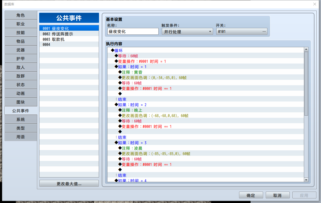Select empty common event 0004
Image resolution: width=321 pixels, height=203 pixels.
tap(69, 45)
